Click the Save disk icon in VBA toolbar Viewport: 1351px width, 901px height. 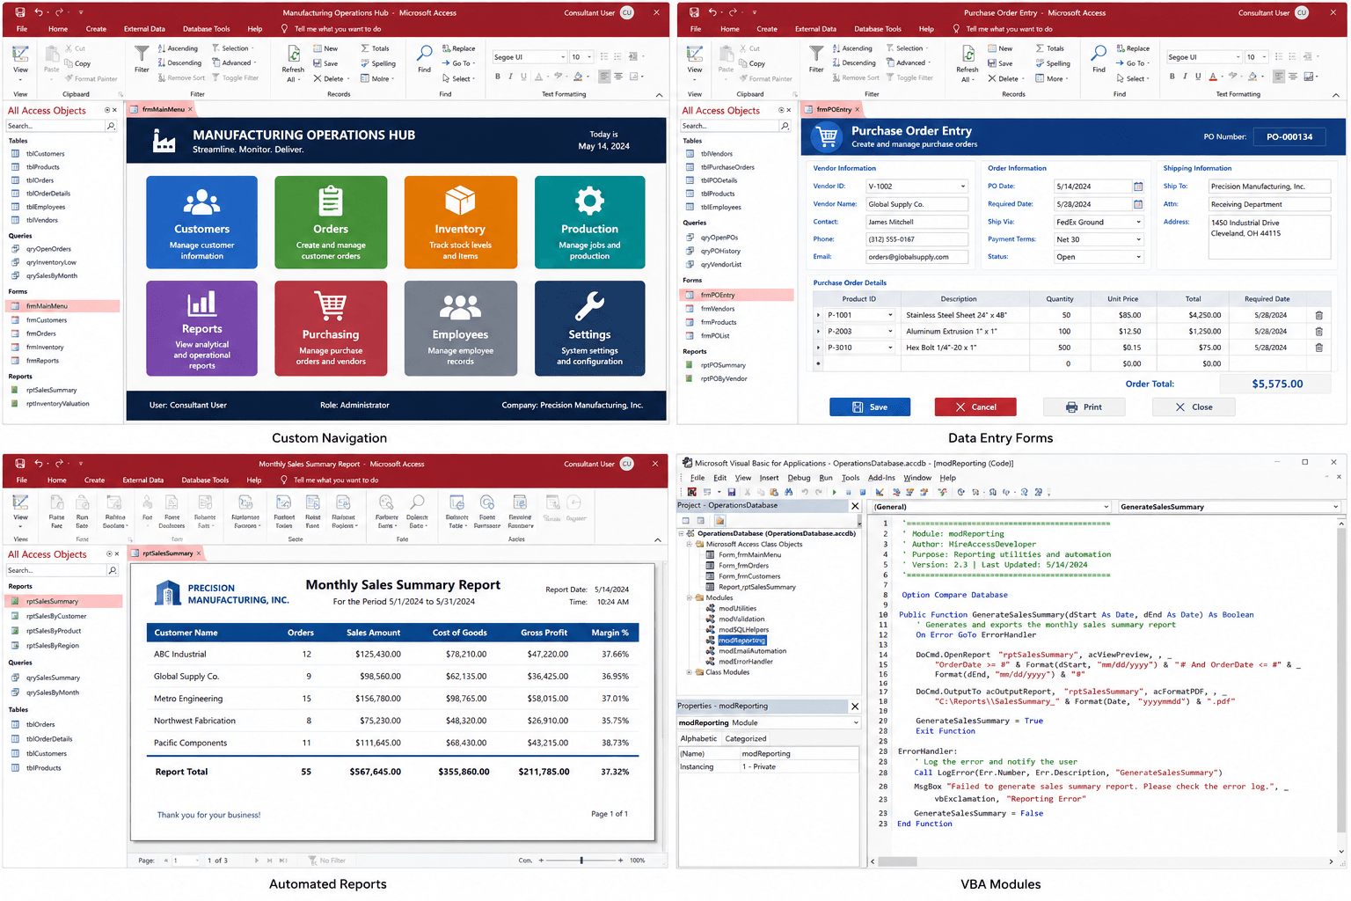pyautogui.click(x=731, y=493)
